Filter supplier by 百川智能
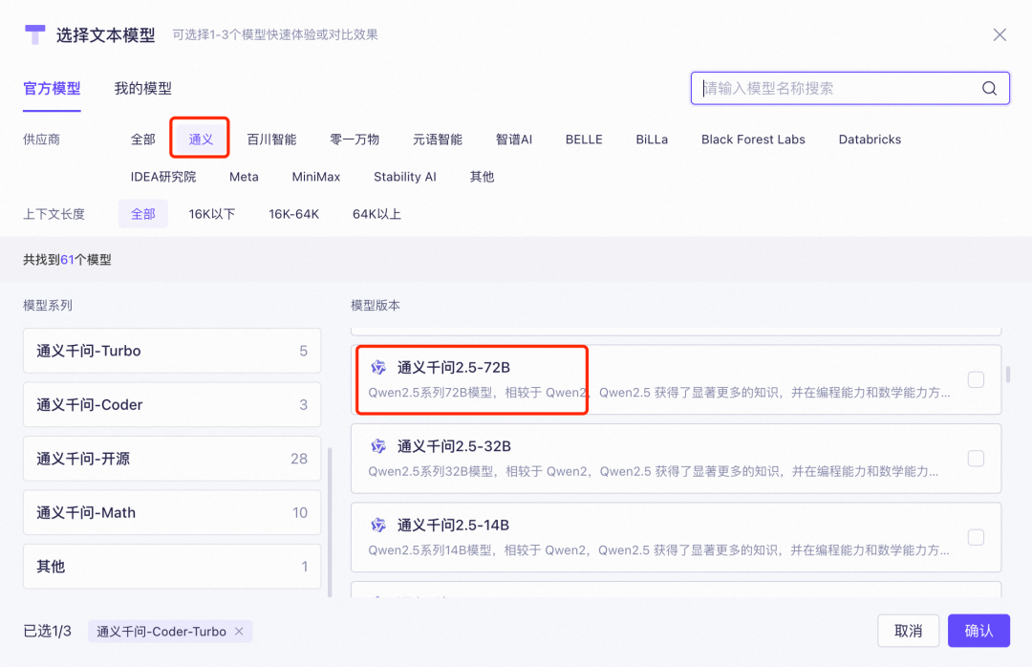Screen dimensions: 1032x667 [x=271, y=139]
